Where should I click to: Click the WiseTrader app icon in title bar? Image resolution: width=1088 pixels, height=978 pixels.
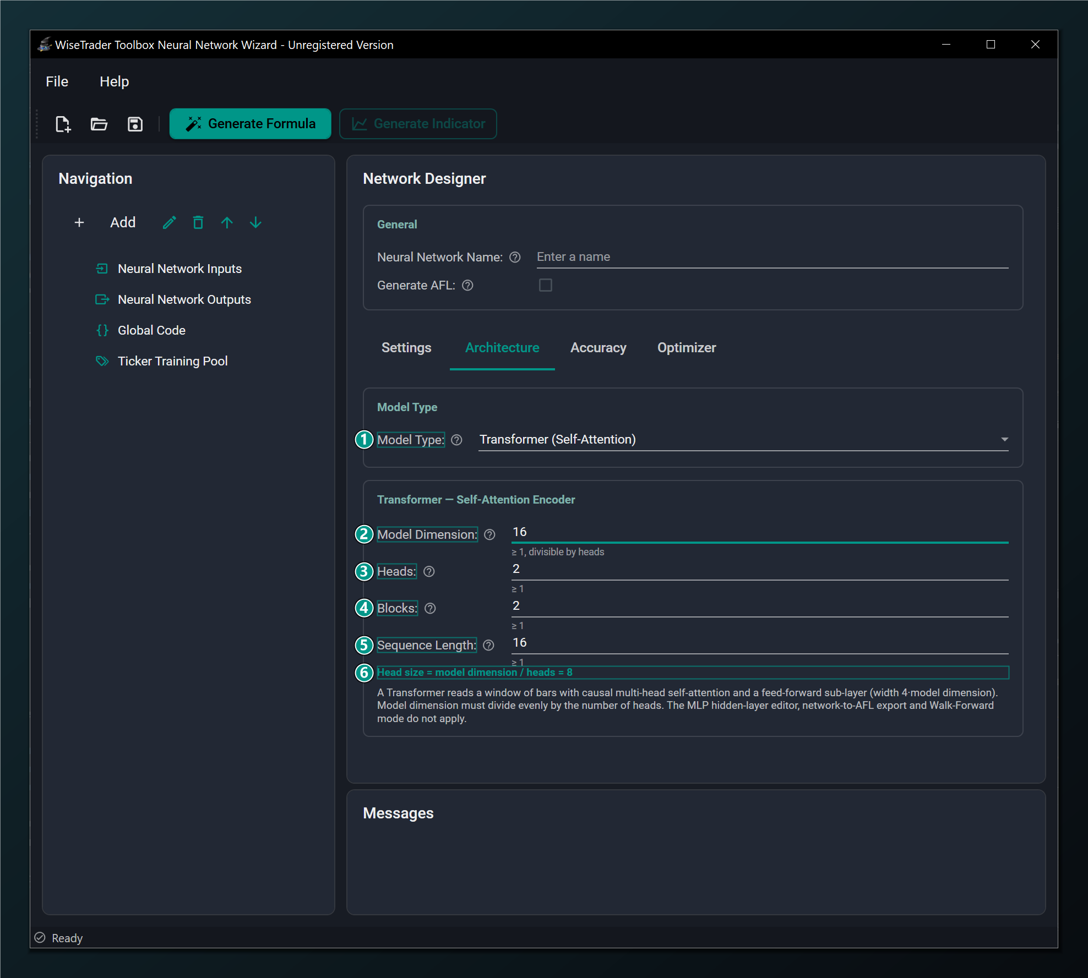pyautogui.click(x=45, y=45)
